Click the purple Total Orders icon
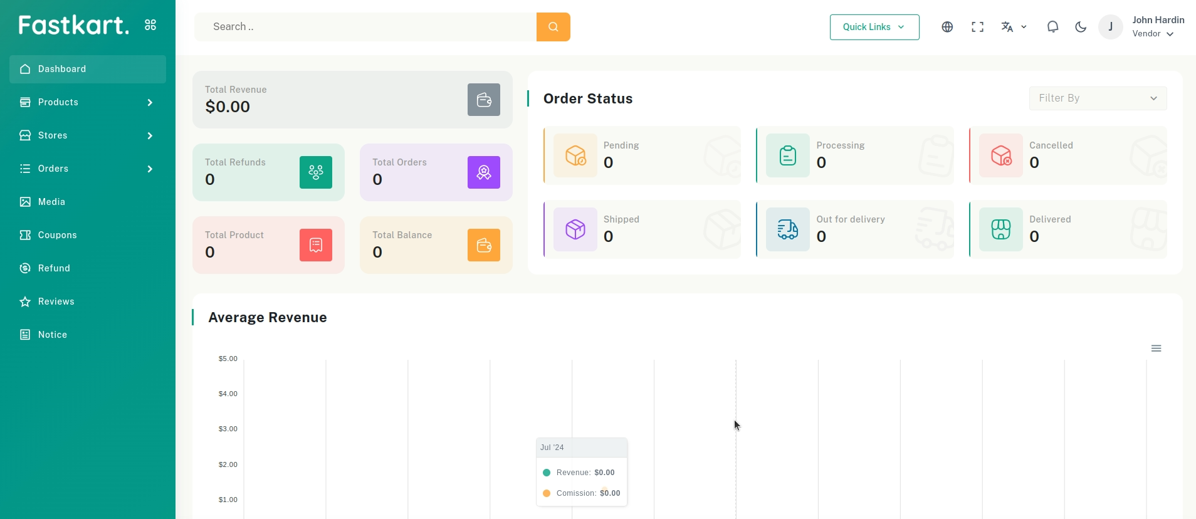 [483, 172]
